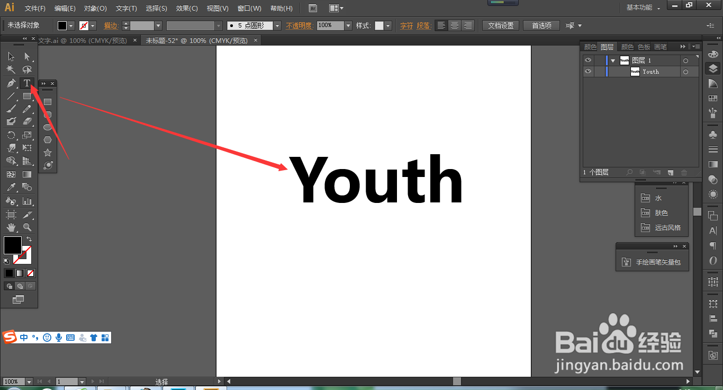Choose the Flare tool in flyout

point(48,165)
